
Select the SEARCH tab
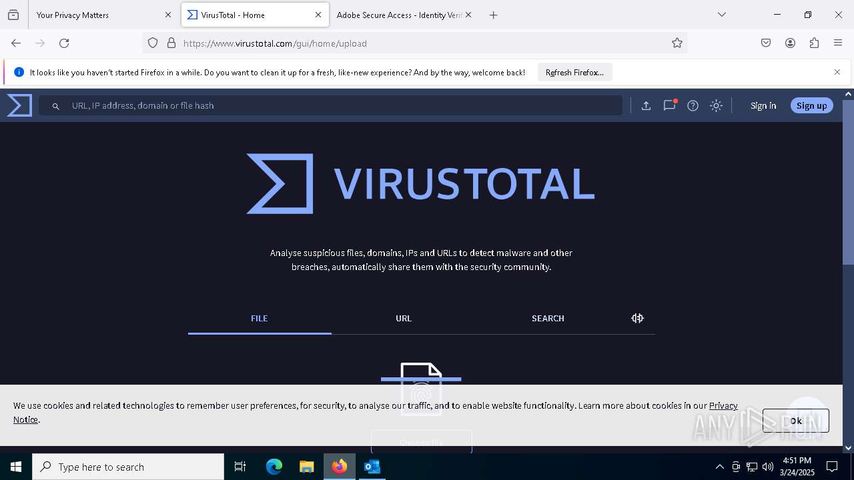tap(548, 319)
